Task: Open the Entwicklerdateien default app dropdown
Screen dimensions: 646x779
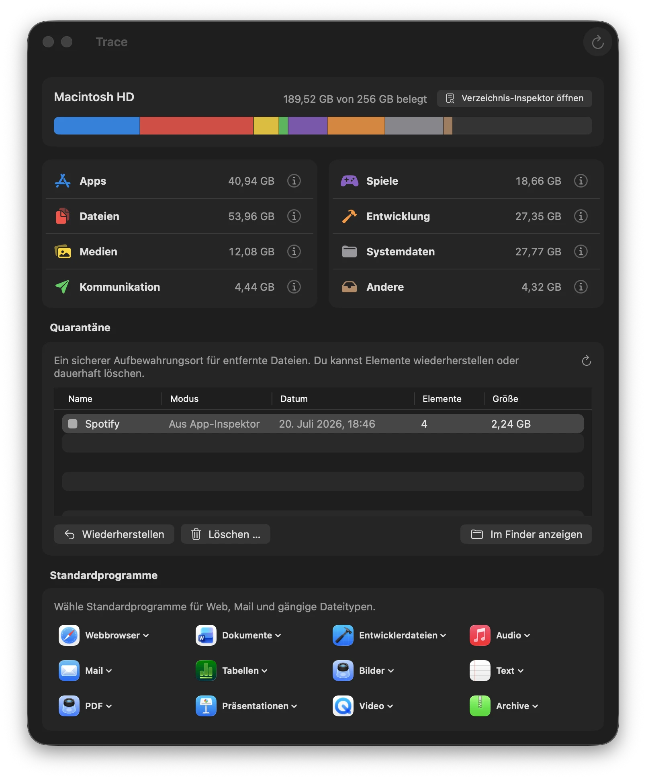Action: pyautogui.click(x=403, y=635)
